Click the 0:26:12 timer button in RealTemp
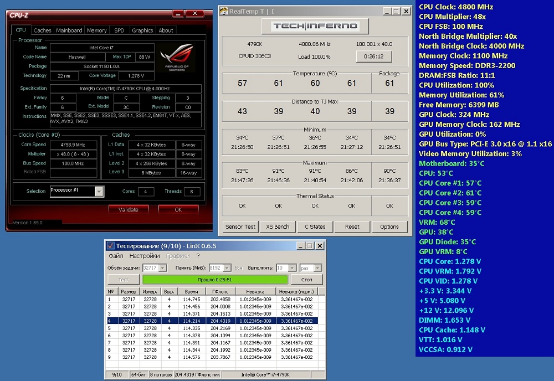 tap(374, 56)
